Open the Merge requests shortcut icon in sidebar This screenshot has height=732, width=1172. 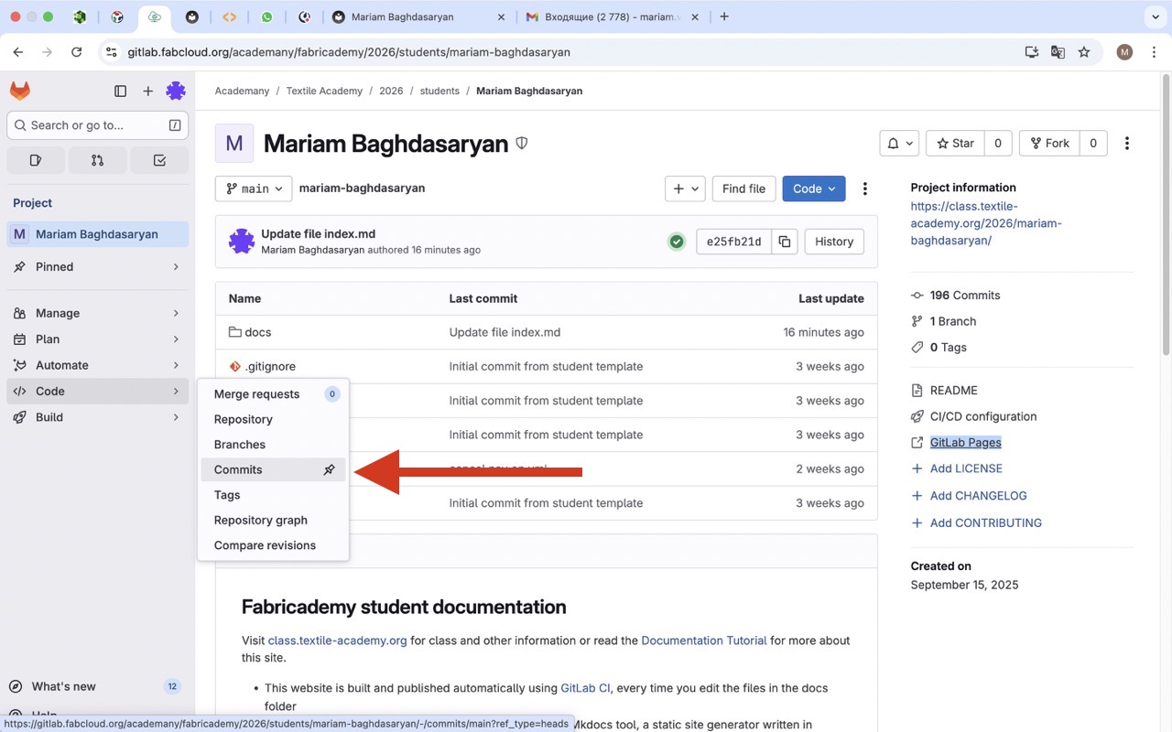click(x=97, y=160)
